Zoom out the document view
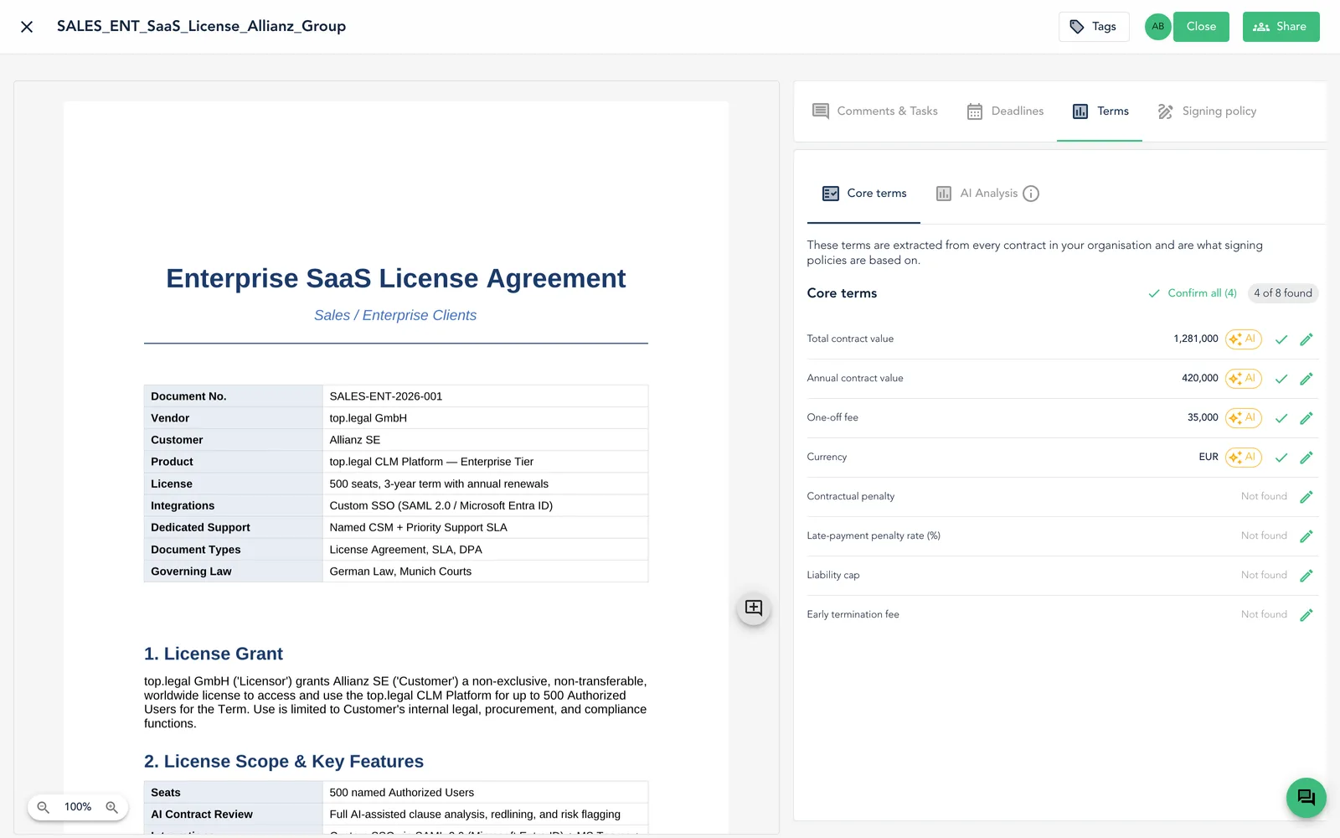Image resolution: width=1340 pixels, height=838 pixels. tap(44, 807)
